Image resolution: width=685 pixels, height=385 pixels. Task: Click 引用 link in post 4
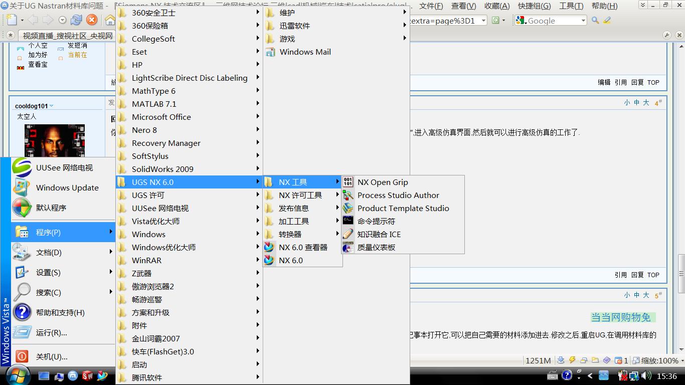pyautogui.click(x=621, y=275)
